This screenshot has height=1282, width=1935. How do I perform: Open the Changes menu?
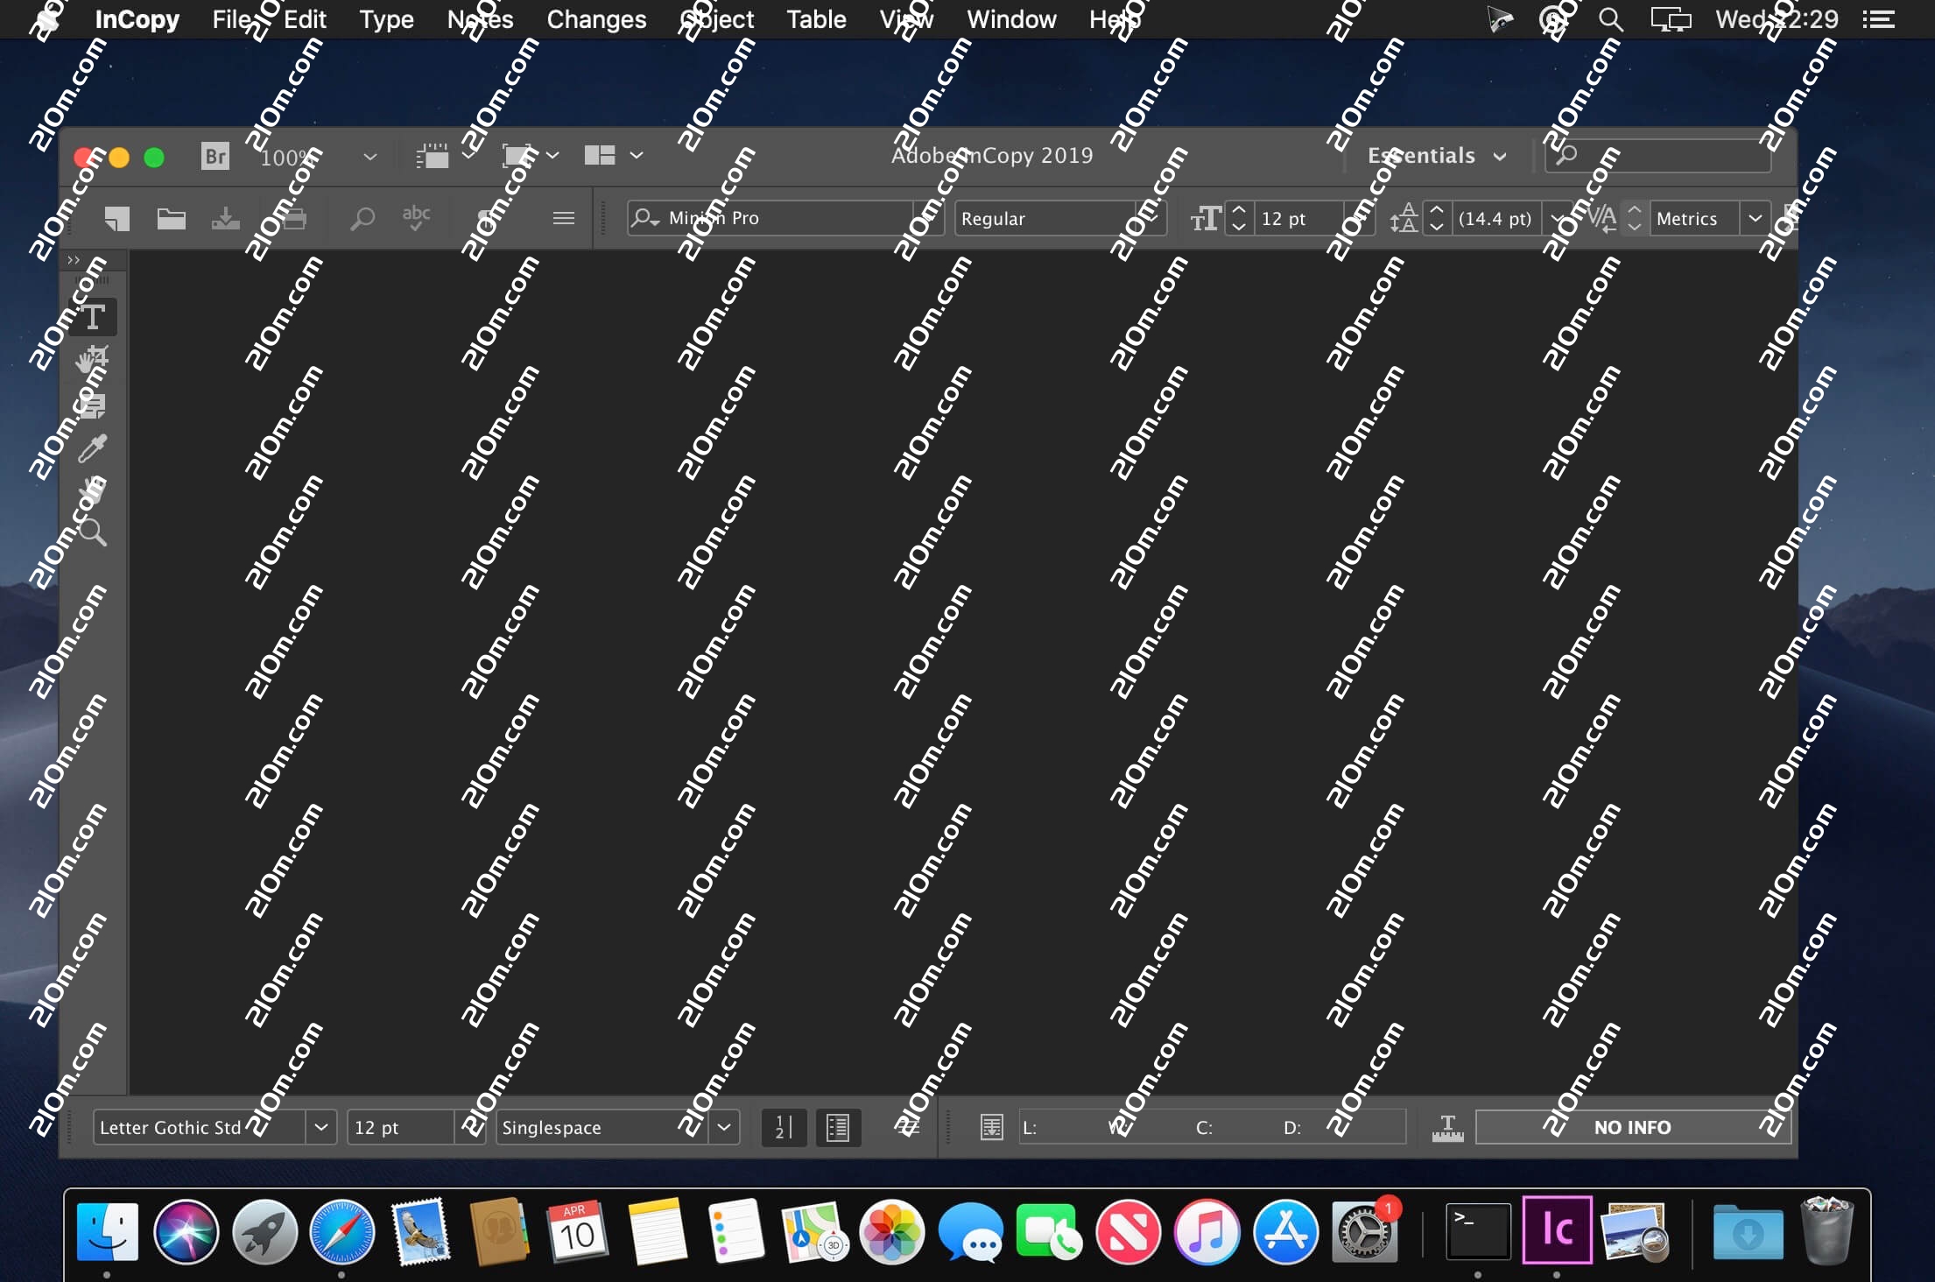click(596, 19)
